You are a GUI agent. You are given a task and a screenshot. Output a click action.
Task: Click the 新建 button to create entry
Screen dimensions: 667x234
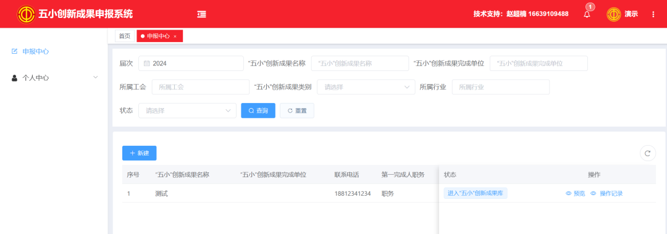139,153
